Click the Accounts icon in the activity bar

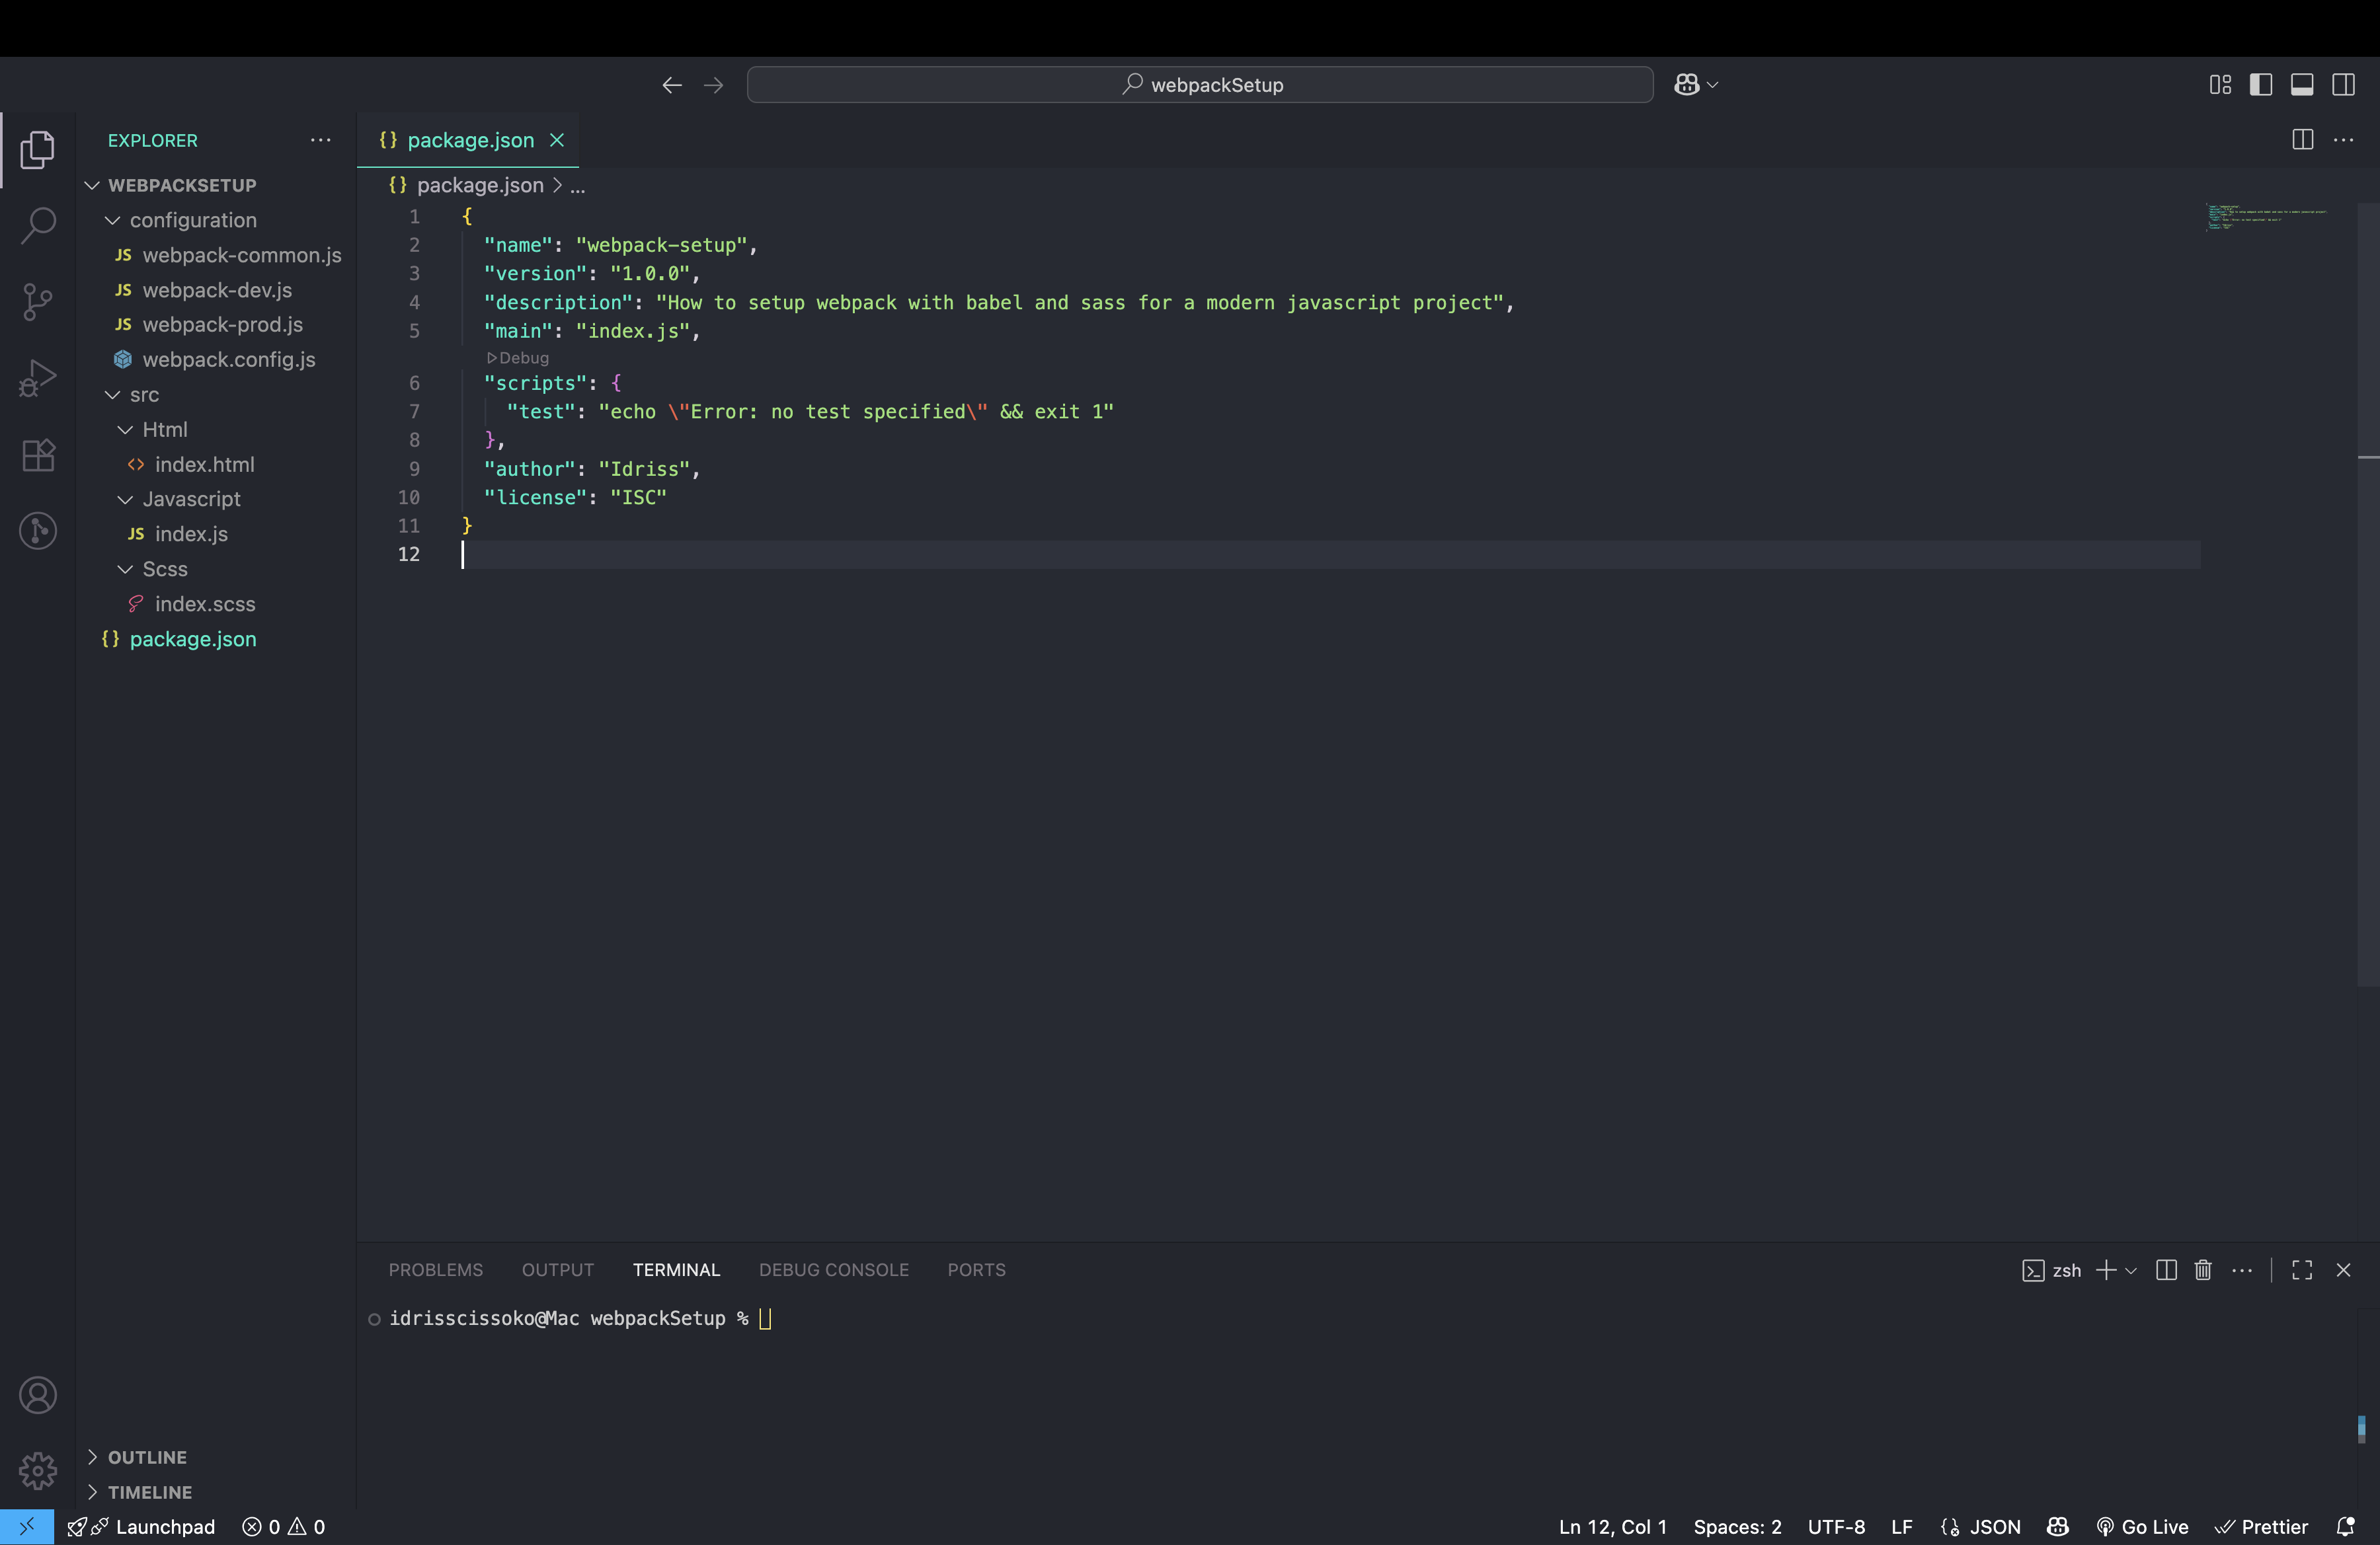coord(38,1394)
